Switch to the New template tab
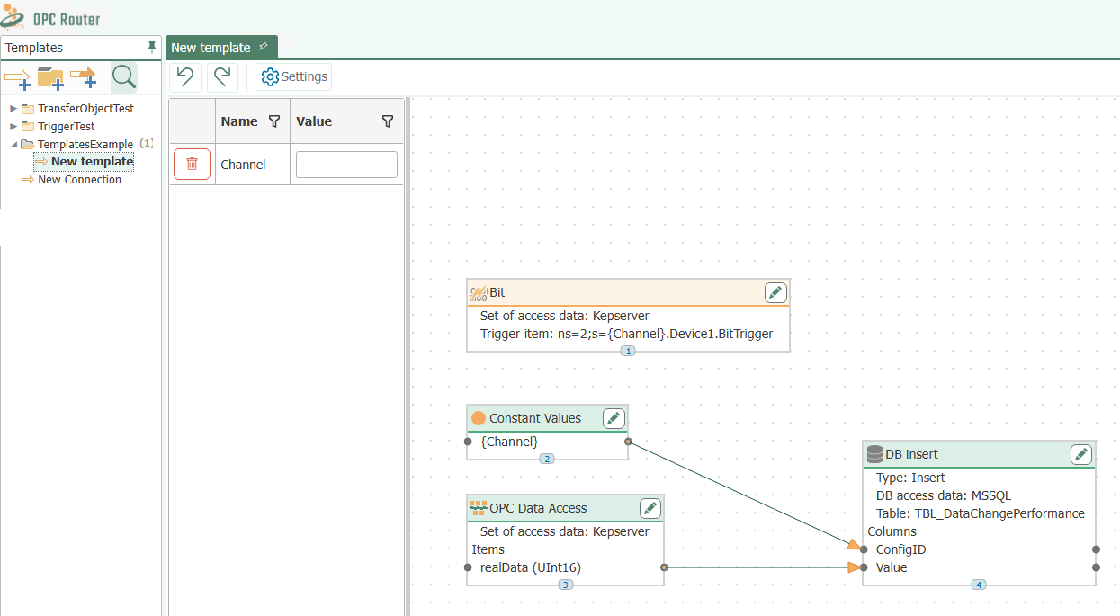1120x616 pixels. pyautogui.click(x=221, y=48)
